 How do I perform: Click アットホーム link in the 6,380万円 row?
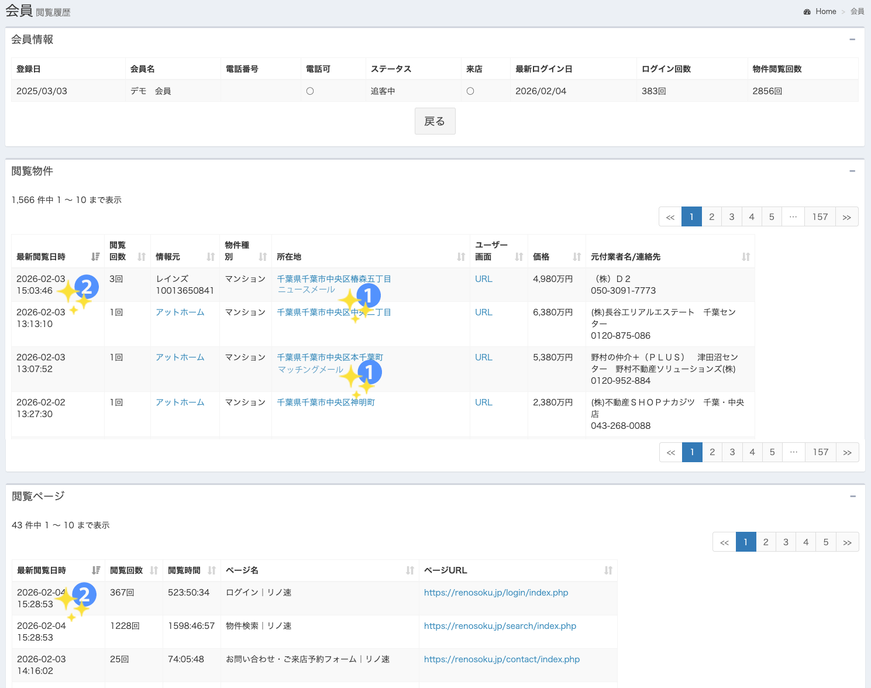point(180,312)
